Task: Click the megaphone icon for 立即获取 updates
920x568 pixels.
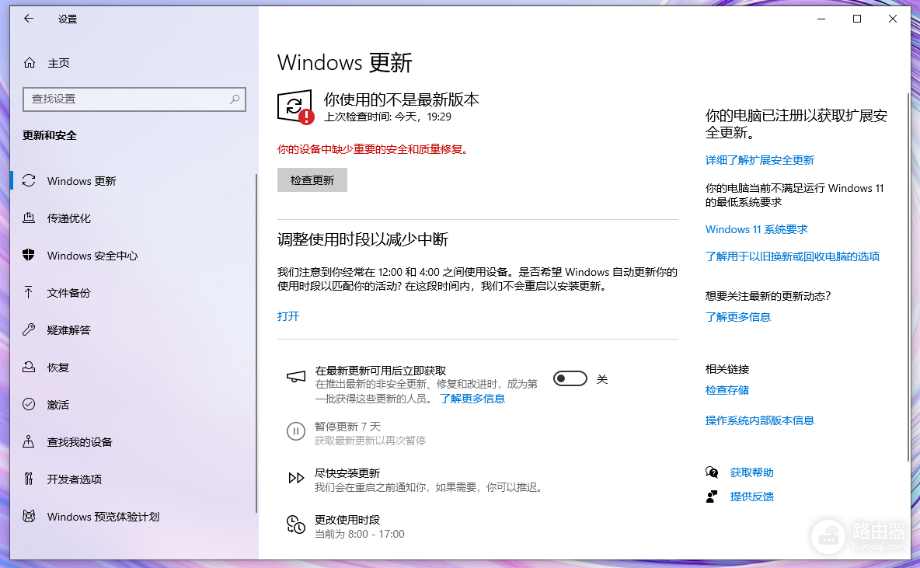Action: tap(296, 377)
